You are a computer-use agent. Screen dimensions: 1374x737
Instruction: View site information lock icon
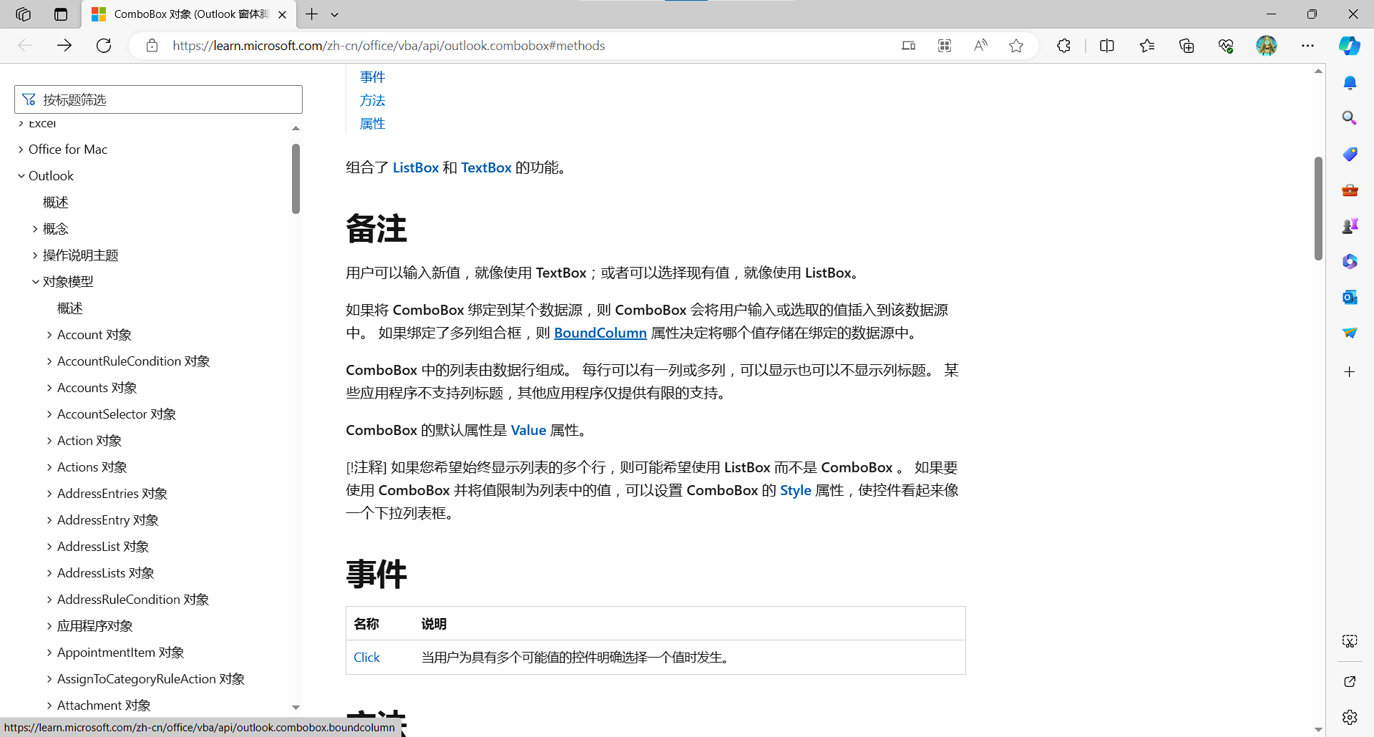(x=152, y=46)
